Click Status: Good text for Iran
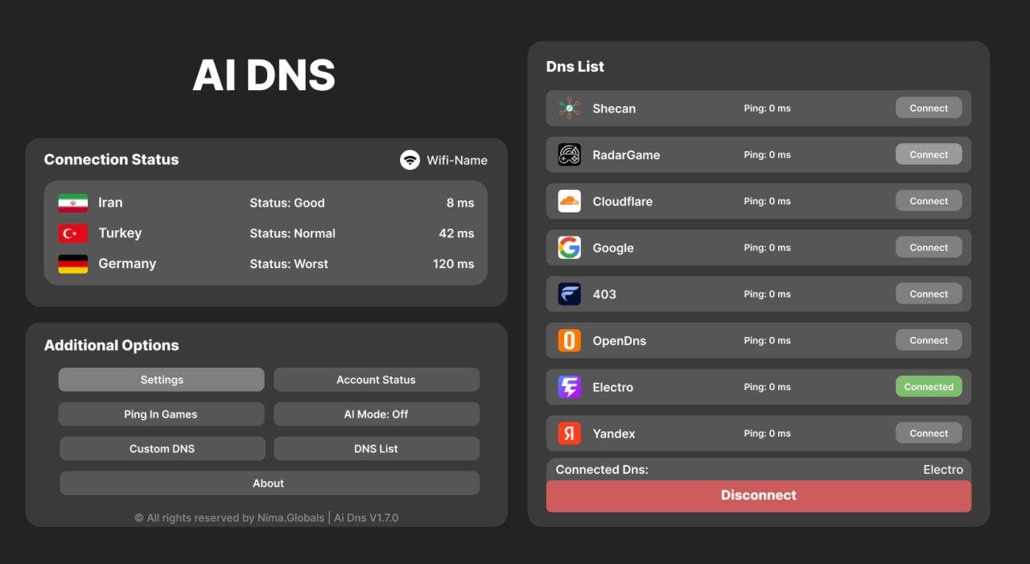 coord(287,203)
